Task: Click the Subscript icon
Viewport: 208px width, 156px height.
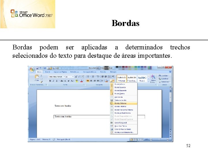Action: tap(65, 81)
